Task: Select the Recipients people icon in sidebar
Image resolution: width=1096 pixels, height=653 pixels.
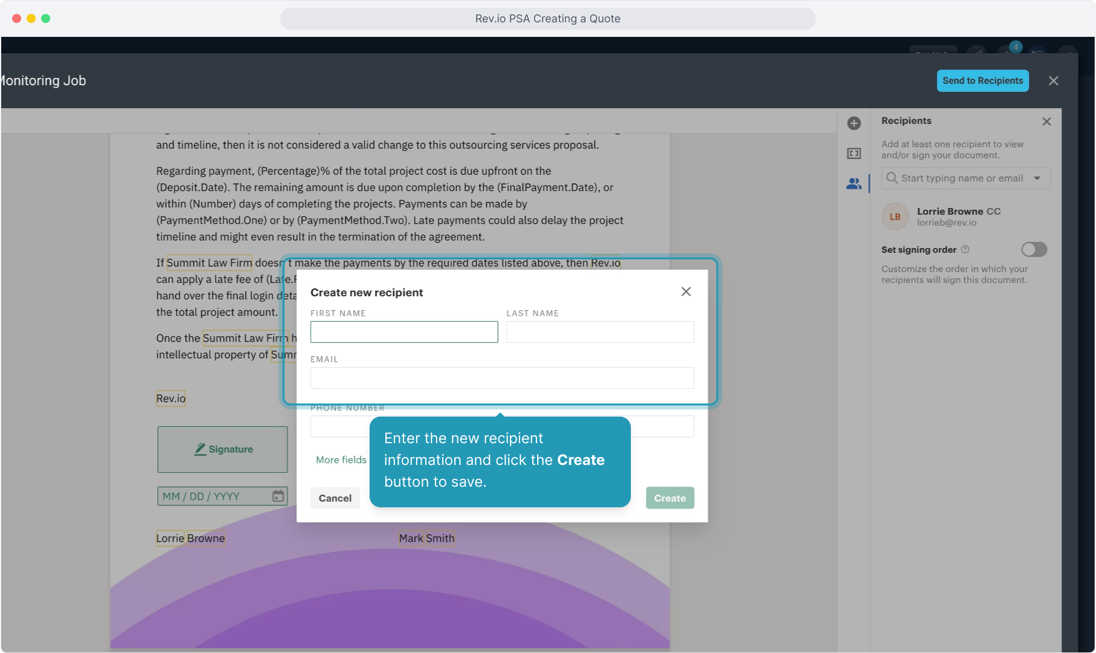Action: point(853,183)
